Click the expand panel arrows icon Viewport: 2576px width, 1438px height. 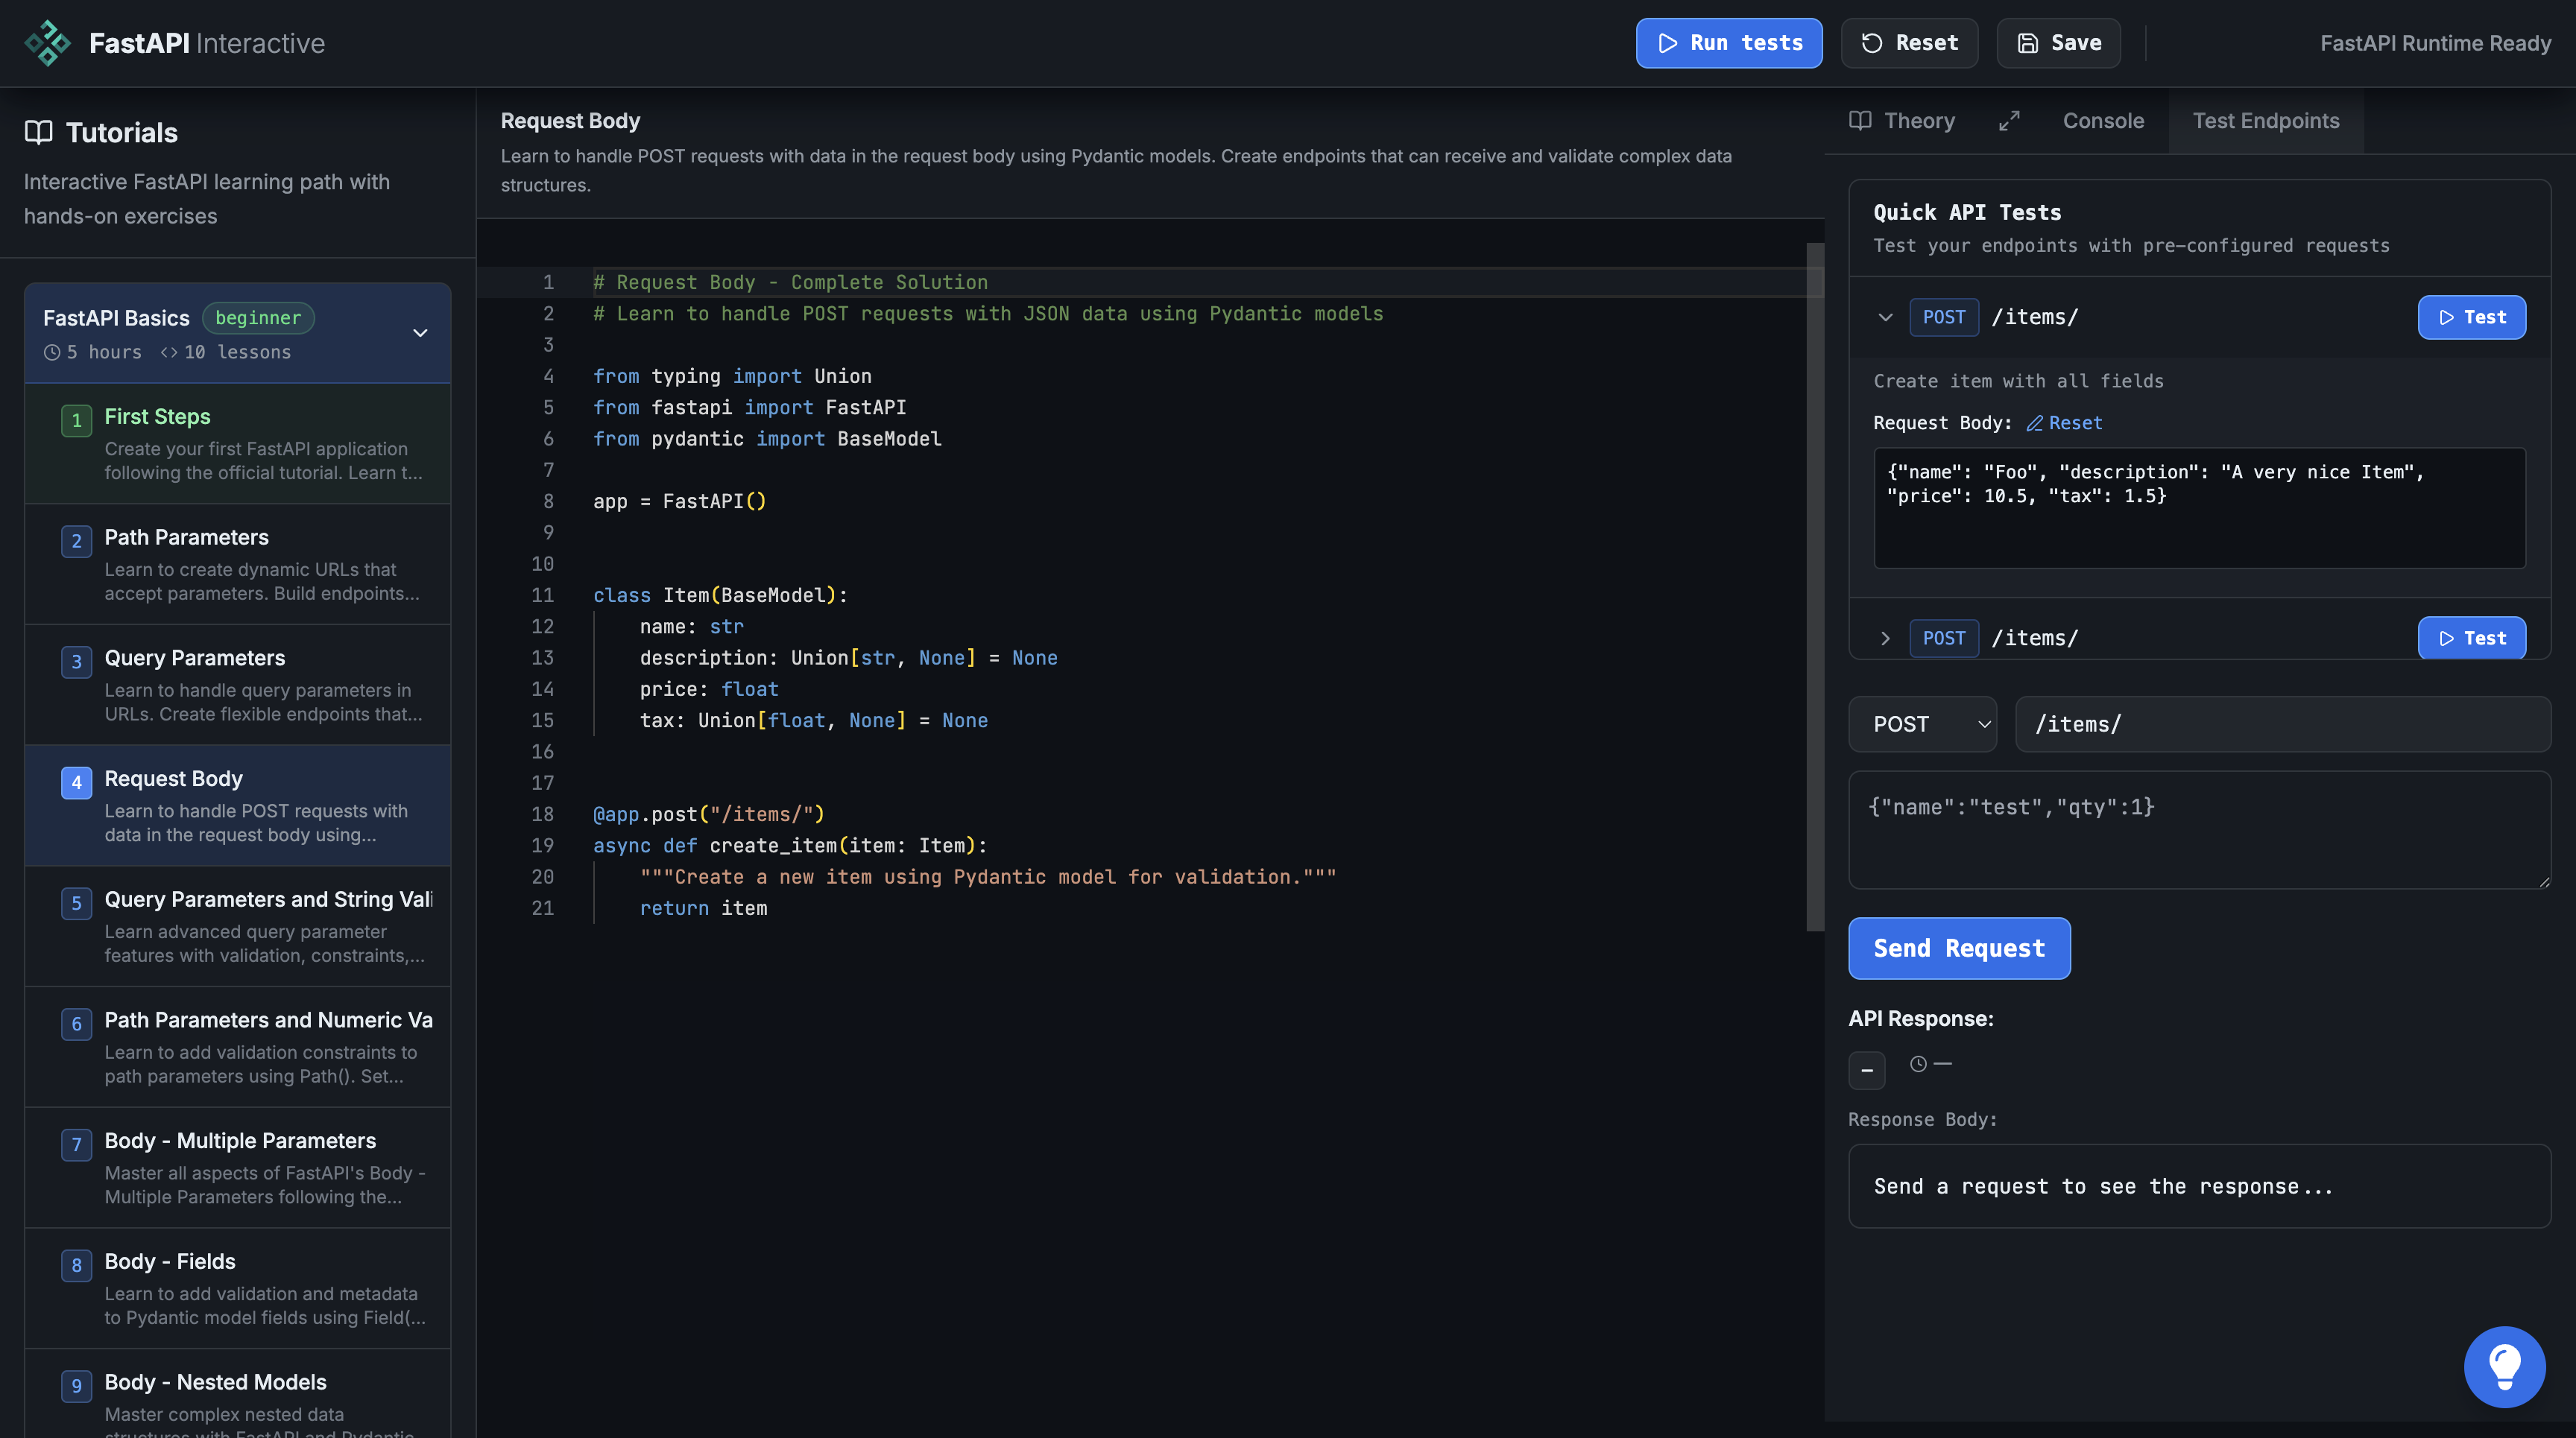point(2009,121)
